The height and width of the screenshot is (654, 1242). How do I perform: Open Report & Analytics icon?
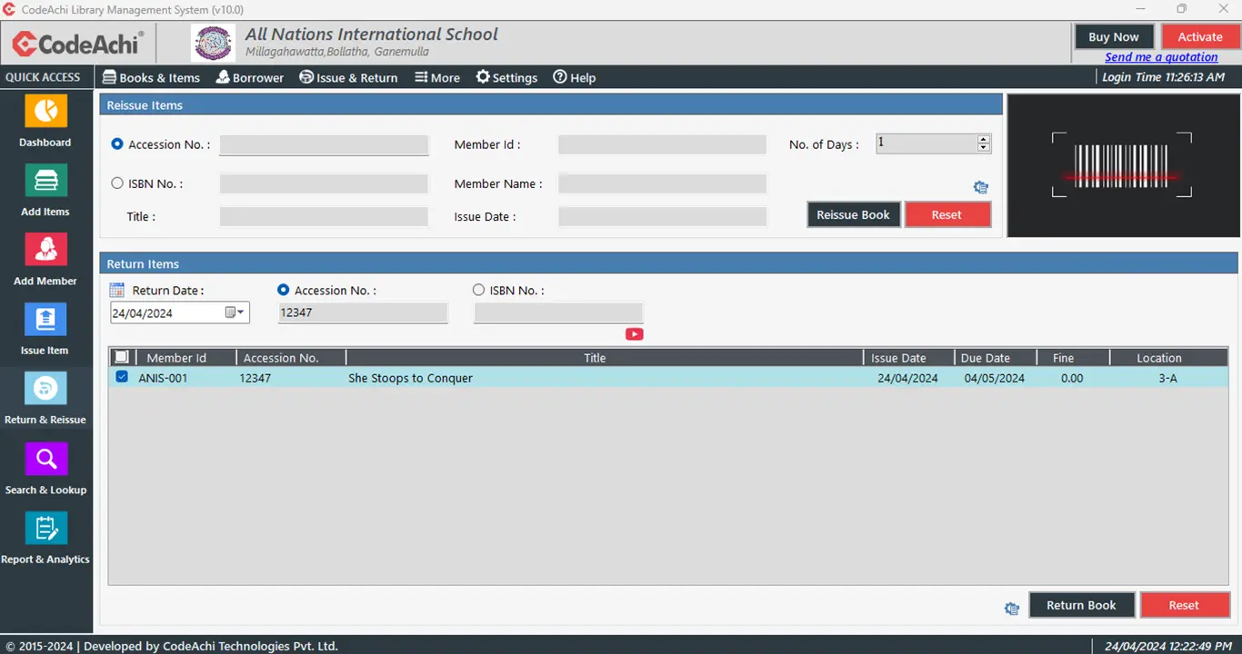45,529
